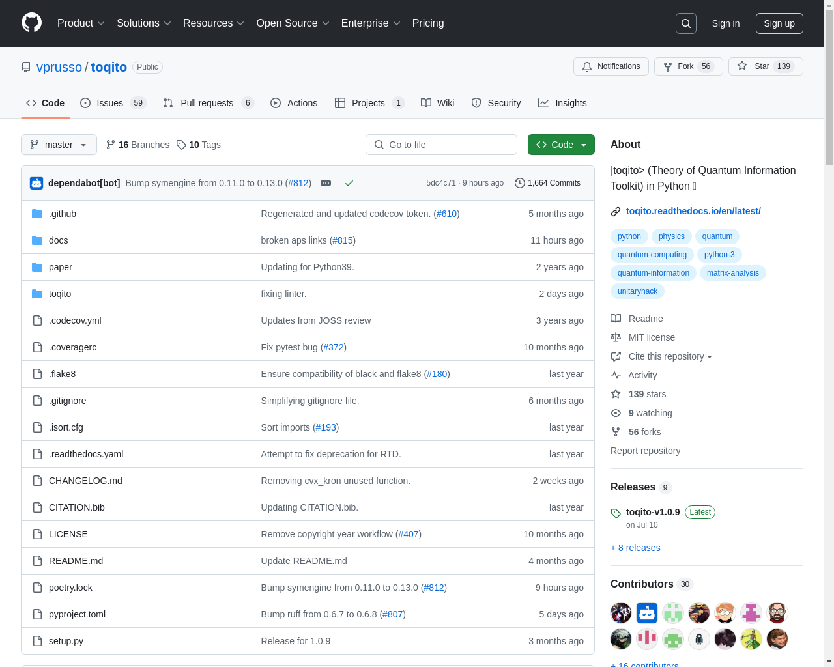
Task: View the 139 stars list
Action: 638,394
